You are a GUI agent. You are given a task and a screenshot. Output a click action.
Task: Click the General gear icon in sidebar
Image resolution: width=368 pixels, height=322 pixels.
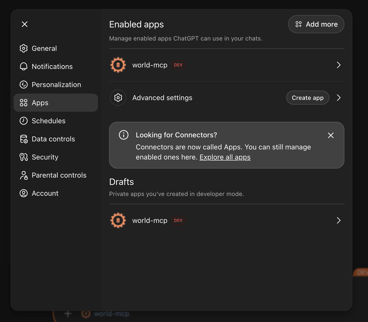[x=24, y=48]
